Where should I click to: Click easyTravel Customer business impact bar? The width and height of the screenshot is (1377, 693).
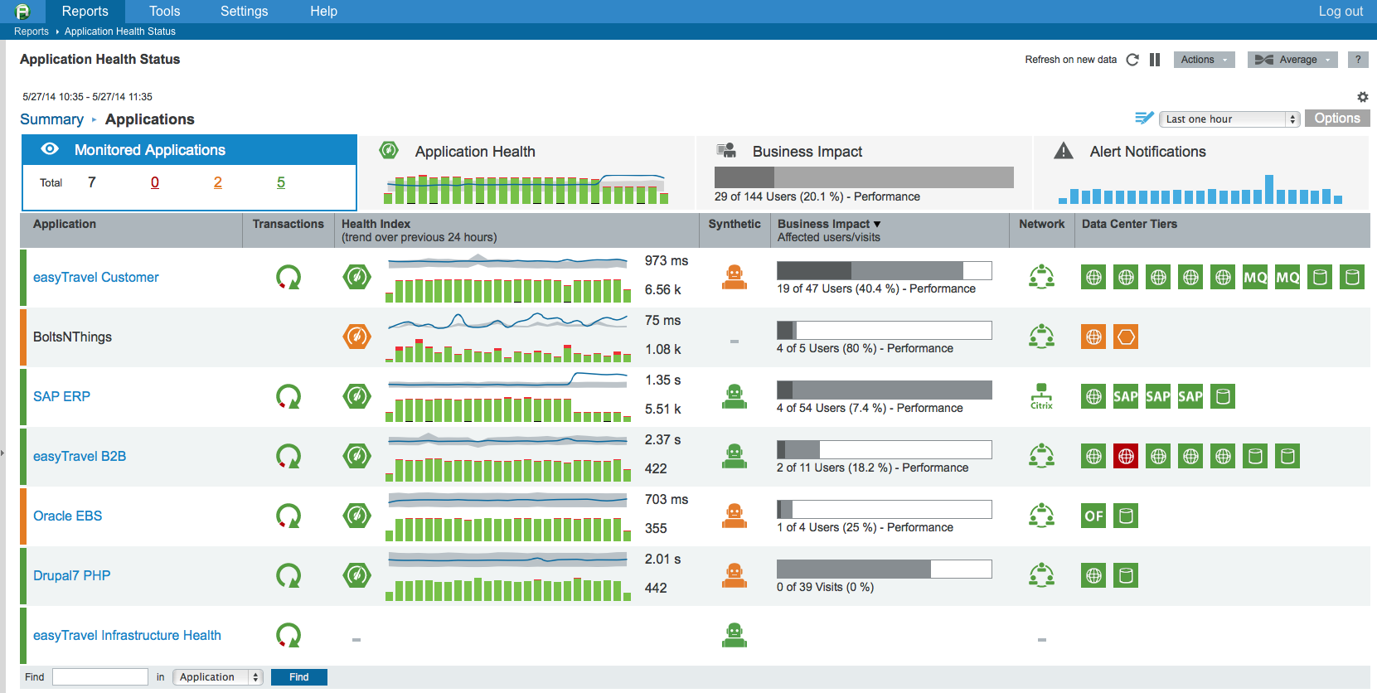tap(885, 270)
